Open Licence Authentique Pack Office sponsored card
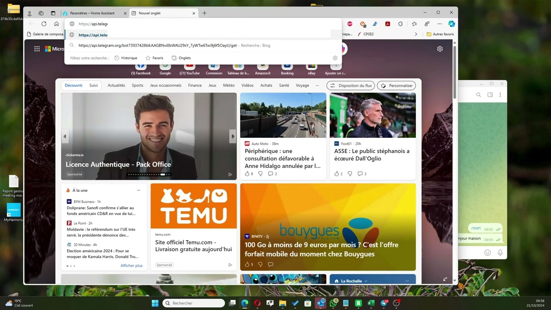 tap(149, 136)
